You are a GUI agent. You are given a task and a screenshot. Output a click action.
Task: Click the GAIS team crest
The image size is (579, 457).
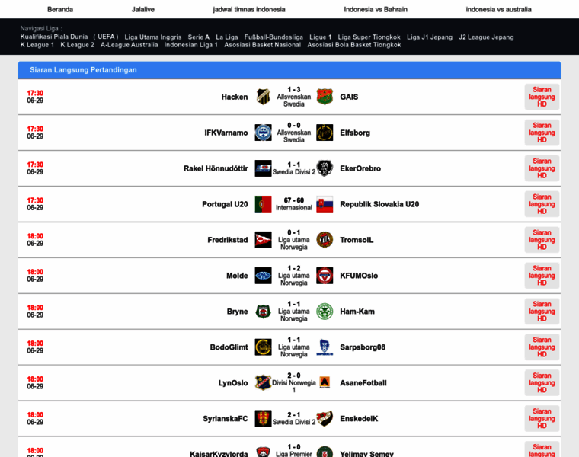tap(325, 97)
